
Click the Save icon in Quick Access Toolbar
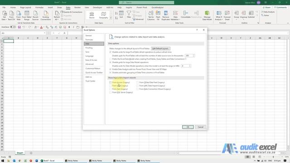pyautogui.click(x=19, y=27)
